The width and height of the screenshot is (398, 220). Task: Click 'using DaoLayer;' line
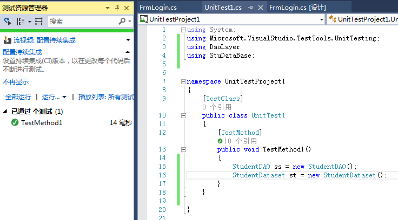point(215,47)
